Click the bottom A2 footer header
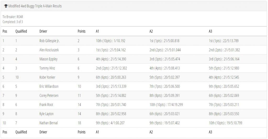The width and height of the screenshot is (268, 139). click(x=151, y=132)
